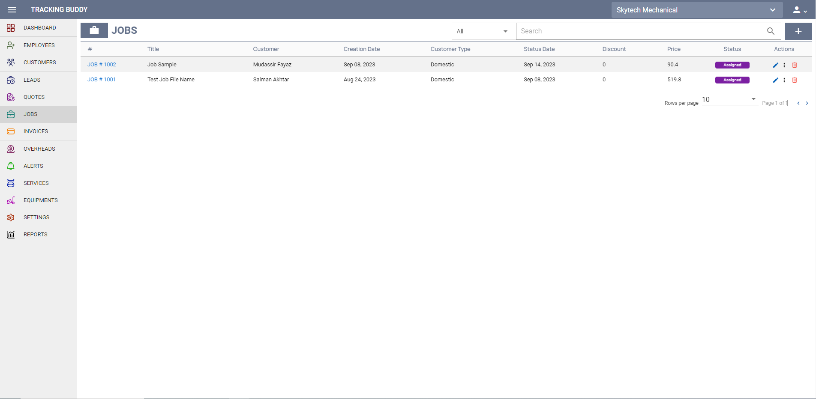
Task: Focus the Search input field
Action: click(641, 31)
